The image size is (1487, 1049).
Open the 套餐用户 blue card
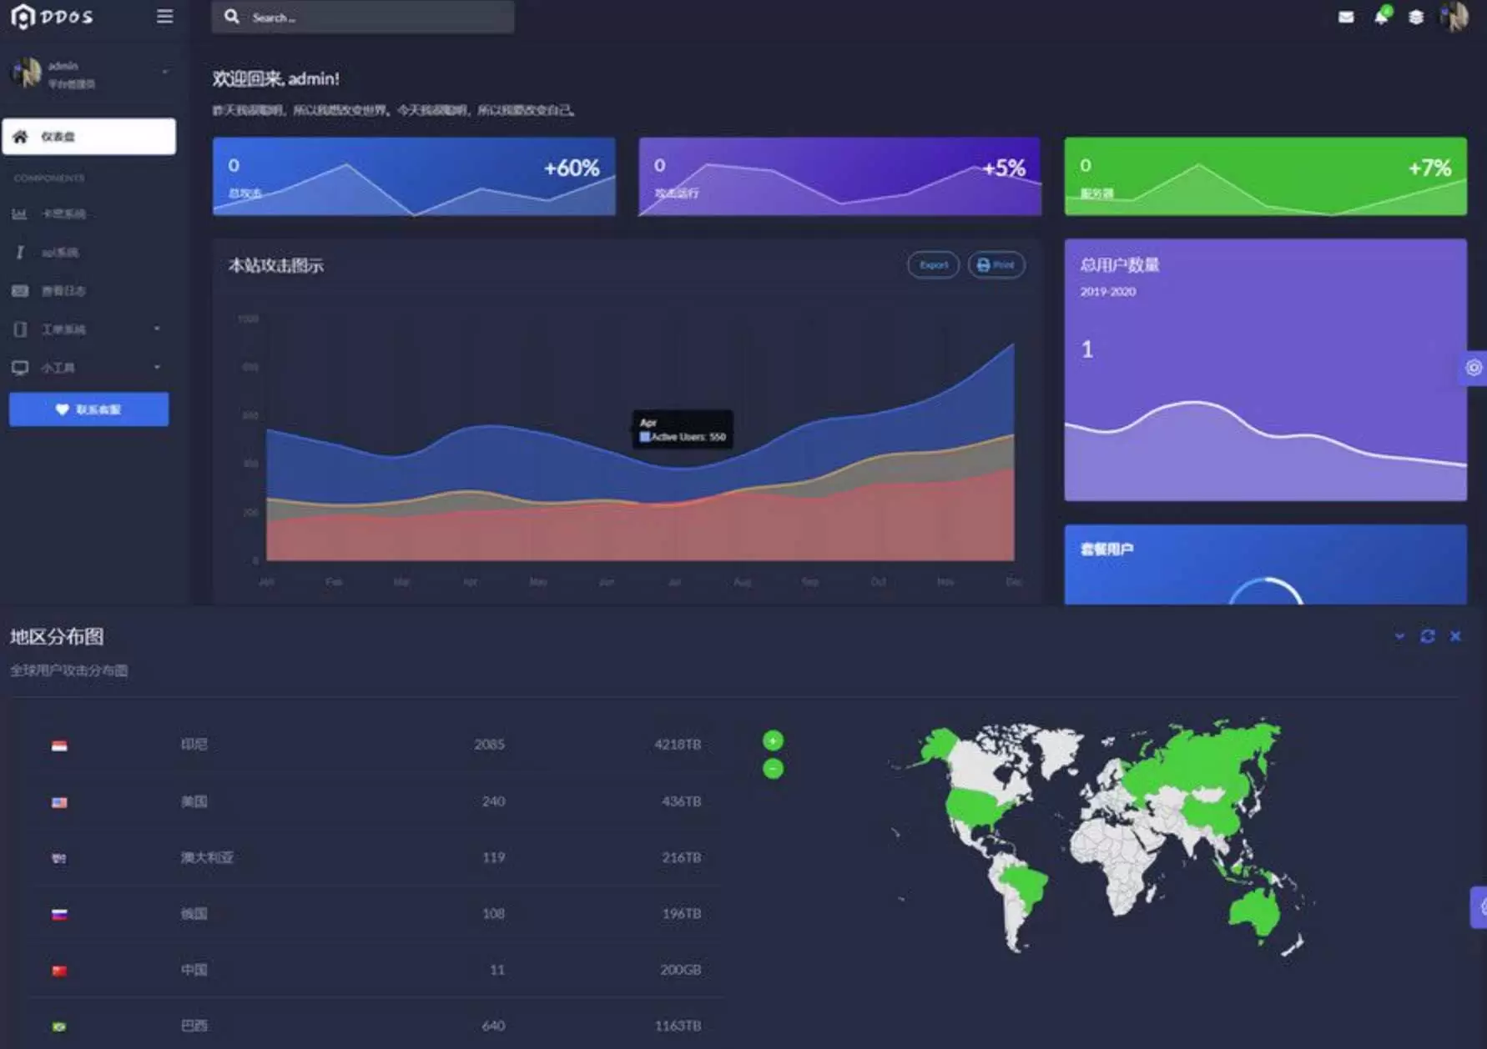click(x=1266, y=565)
